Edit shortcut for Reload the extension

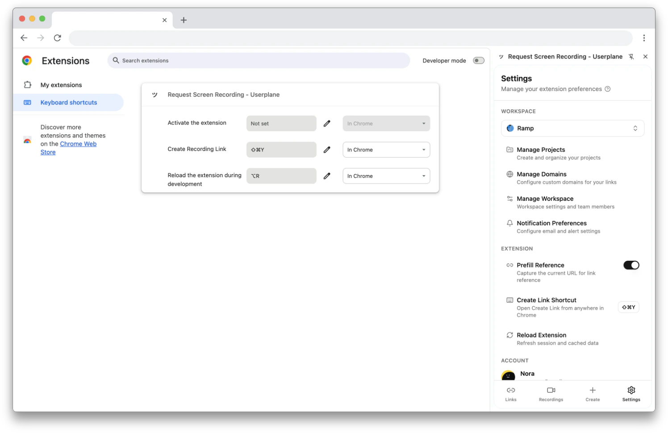pos(327,176)
